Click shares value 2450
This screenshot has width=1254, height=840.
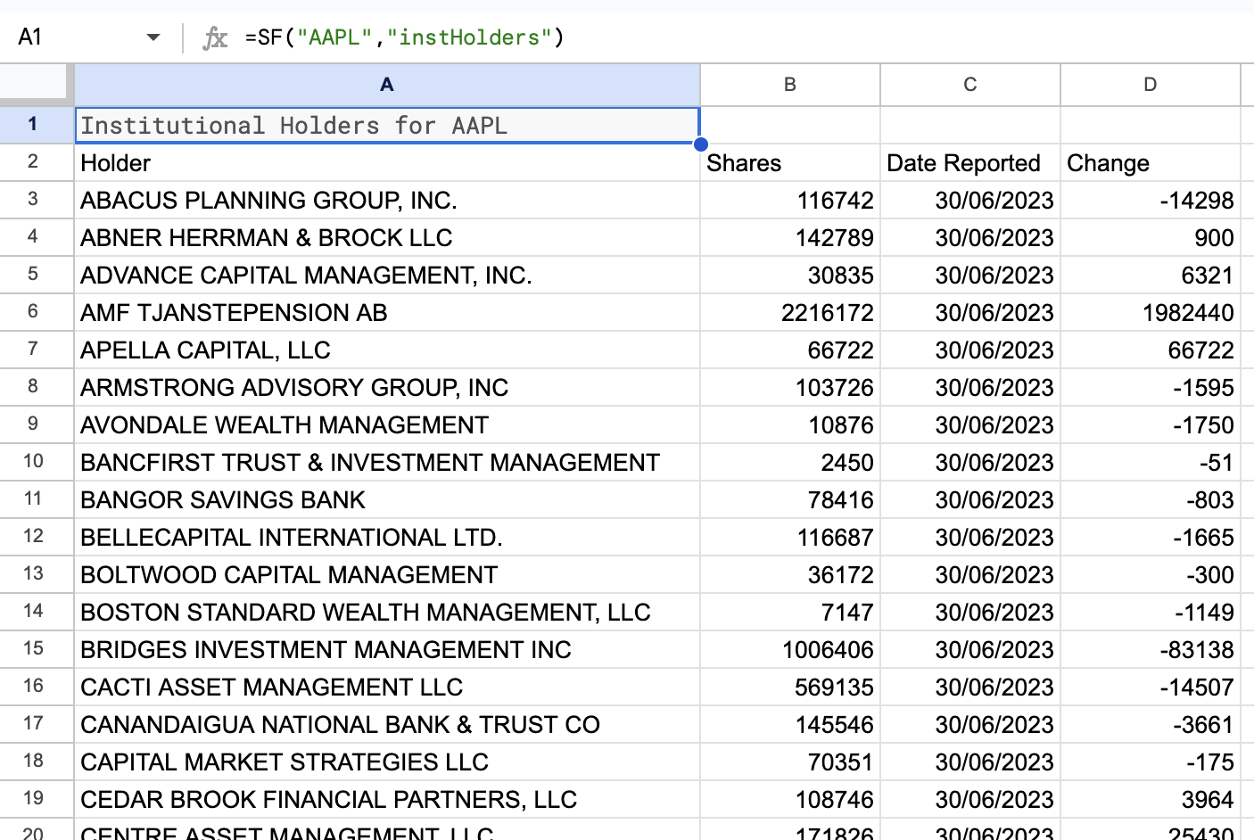coord(790,463)
